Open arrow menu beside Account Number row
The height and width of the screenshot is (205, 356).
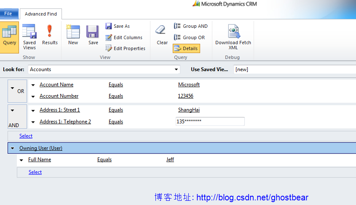[33, 96]
